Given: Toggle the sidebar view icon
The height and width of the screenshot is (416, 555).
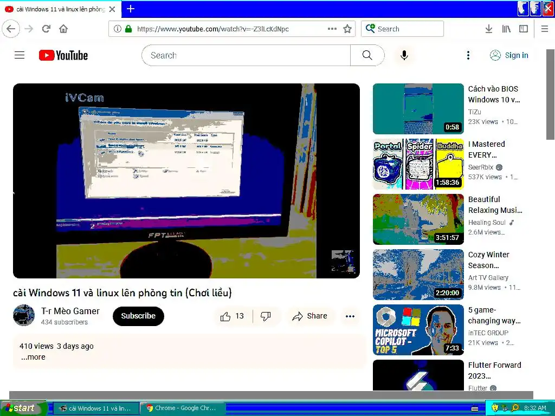Looking at the screenshot, I should tap(524, 29).
